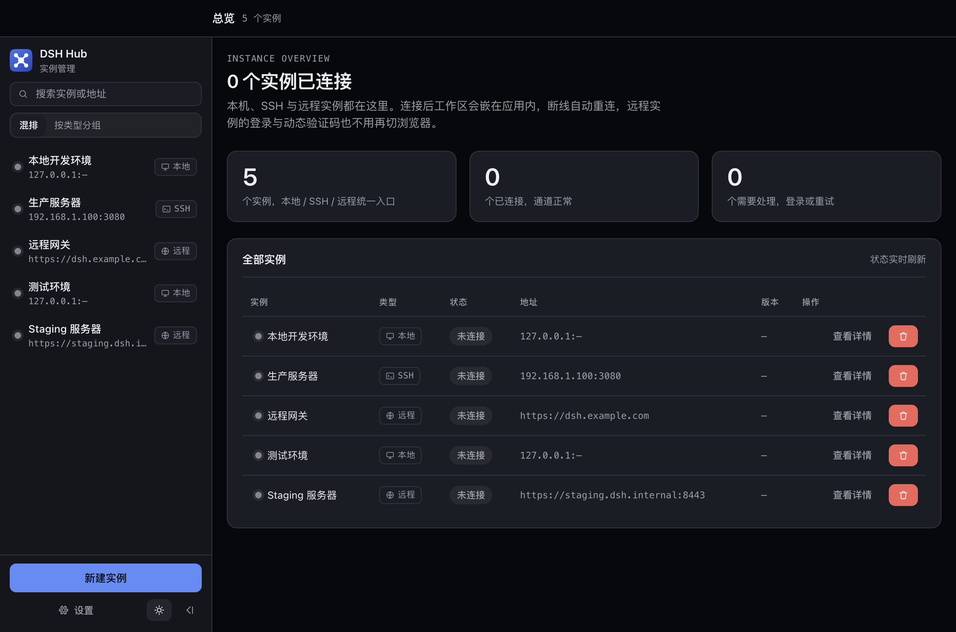This screenshot has height=632, width=956.
Task: Click the 全部实例 section title
Action: point(264,259)
